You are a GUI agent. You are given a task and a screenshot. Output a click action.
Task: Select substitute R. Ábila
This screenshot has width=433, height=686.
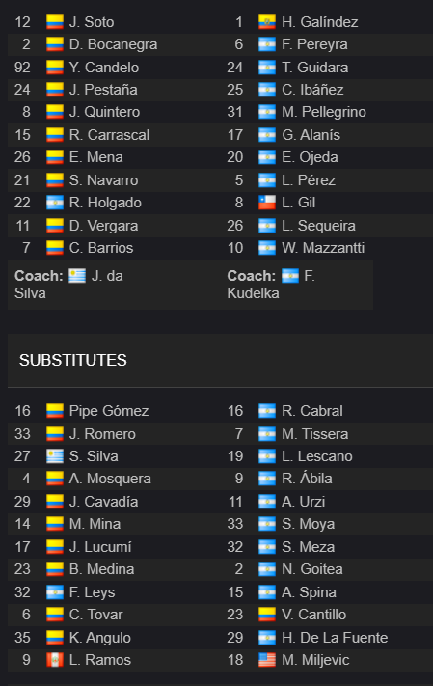[307, 479]
